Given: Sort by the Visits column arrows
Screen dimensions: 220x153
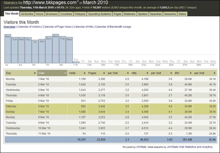Looking at the screenshot, I should tap(84, 73).
